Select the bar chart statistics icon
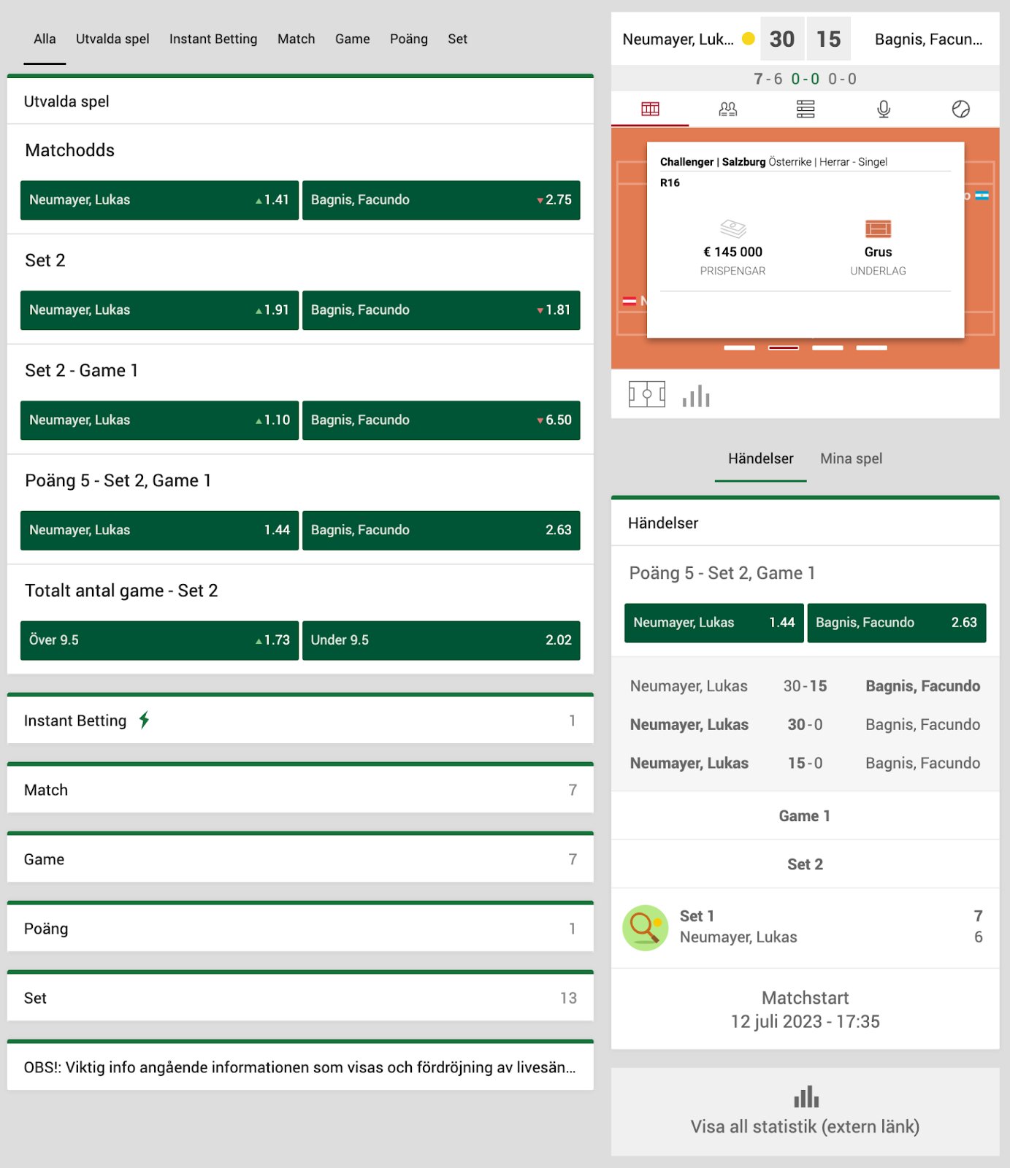The height and width of the screenshot is (1168, 1010). tap(696, 396)
